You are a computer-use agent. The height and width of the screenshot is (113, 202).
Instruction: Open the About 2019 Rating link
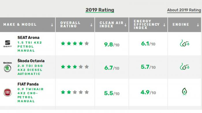tap(184, 10)
